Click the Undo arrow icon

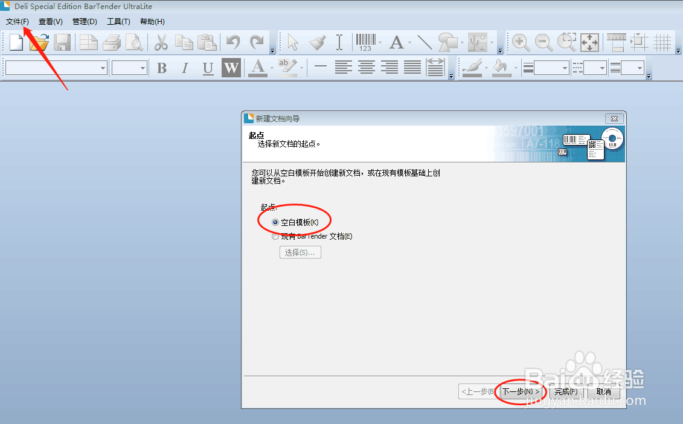234,42
